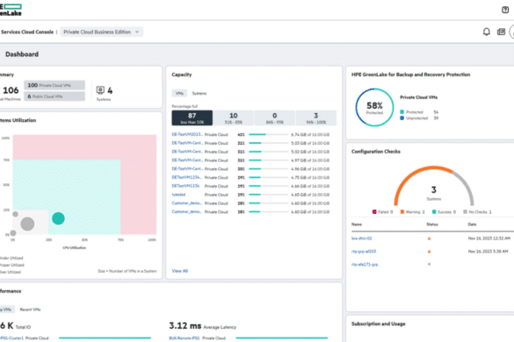Click the gray no-checks status dot in last row

[x=429, y=264]
